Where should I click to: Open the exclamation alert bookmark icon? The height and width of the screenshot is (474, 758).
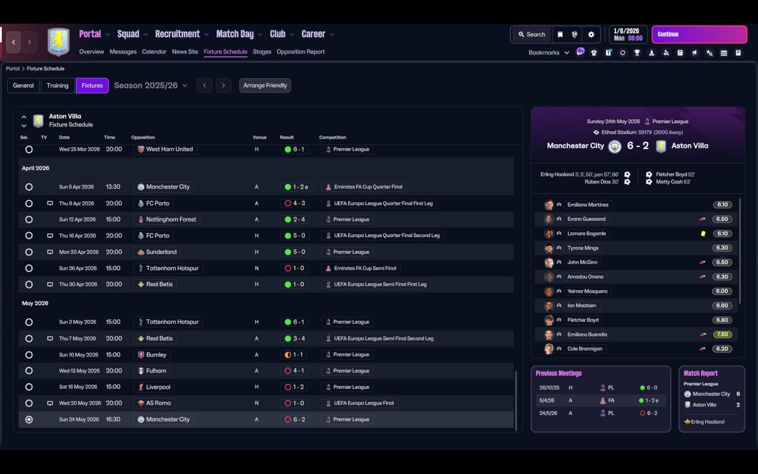pos(608,53)
